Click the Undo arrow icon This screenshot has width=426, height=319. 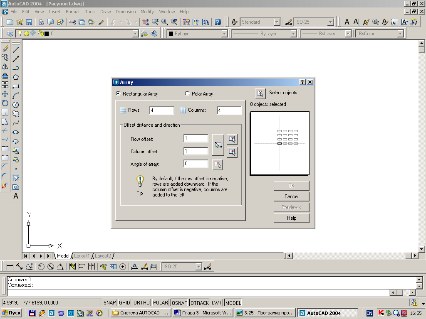[114, 22]
